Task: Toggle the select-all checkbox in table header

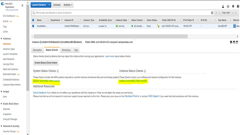Action: (33, 20)
